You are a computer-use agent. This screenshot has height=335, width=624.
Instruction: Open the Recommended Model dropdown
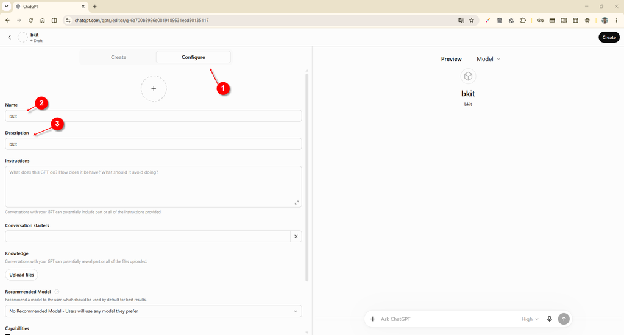tap(154, 311)
